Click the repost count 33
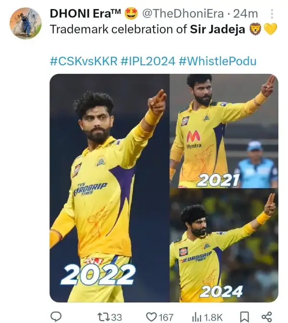This screenshot has height=323, width=288. 117,317
